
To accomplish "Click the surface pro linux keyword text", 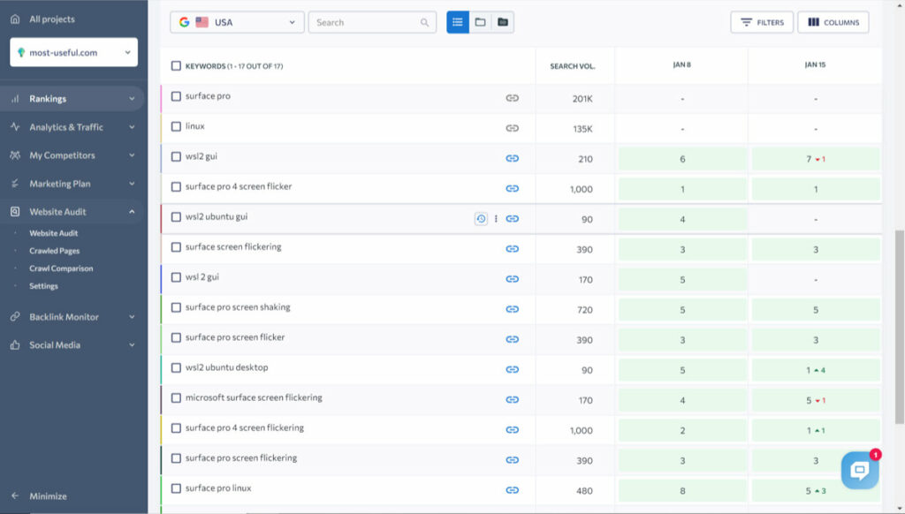I will (x=218, y=488).
